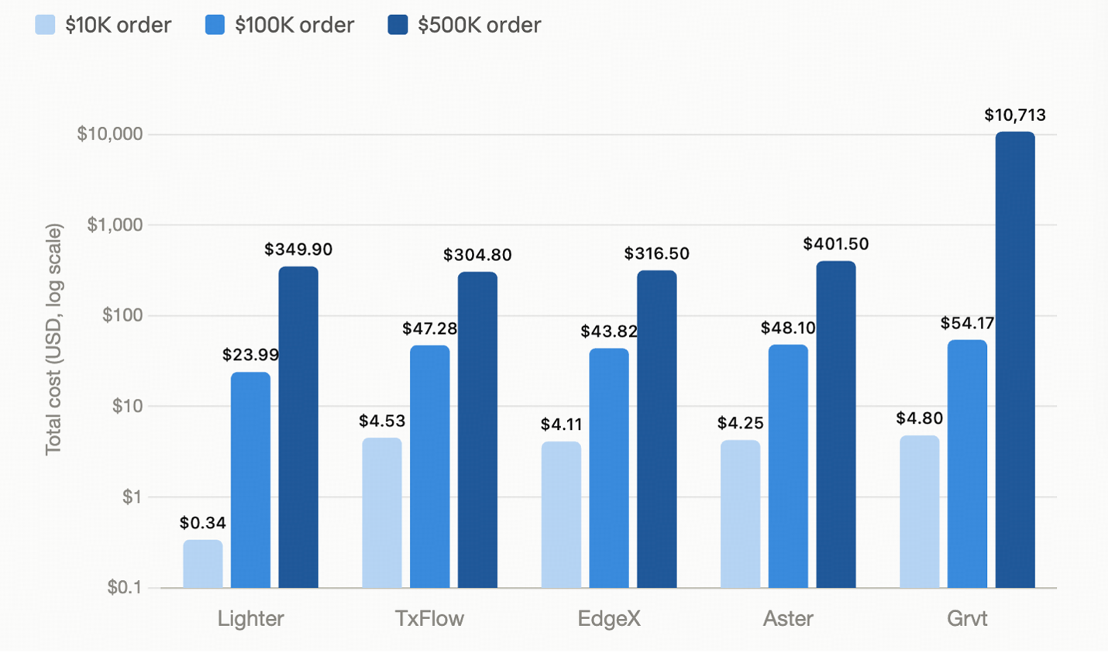Select the Aster x-axis label
Viewport: 1108px width, 653px height.
click(788, 618)
